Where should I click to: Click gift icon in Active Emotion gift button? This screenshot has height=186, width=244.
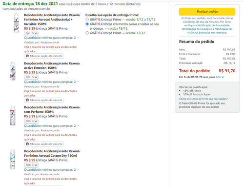[x=27, y=100]
